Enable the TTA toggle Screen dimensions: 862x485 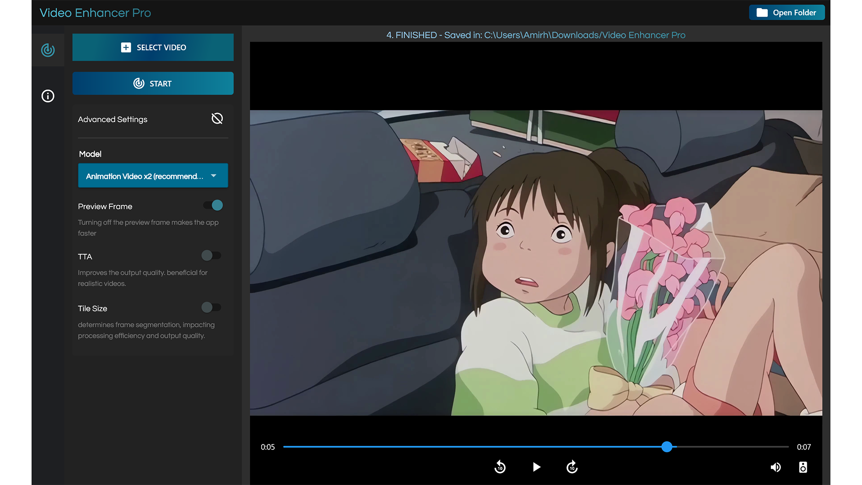(211, 256)
